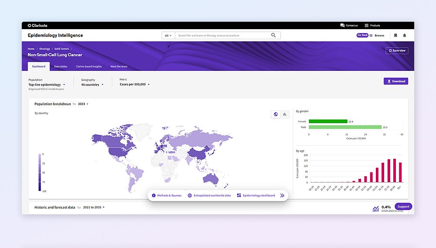Click the search magnifier icon
The width and height of the screenshot is (436, 248).
tap(273, 35)
